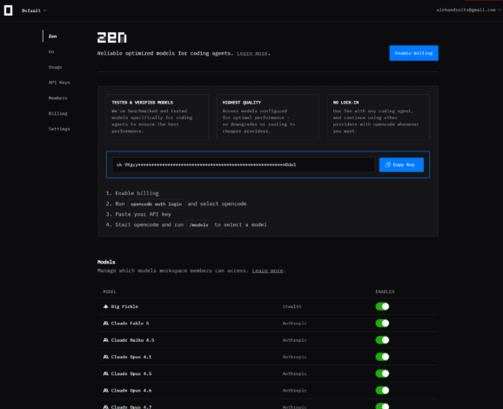The height and width of the screenshot is (409, 503).
Task: Click the Anthropic label in Claude Haiku 4.5 row
Action: pyautogui.click(x=294, y=340)
